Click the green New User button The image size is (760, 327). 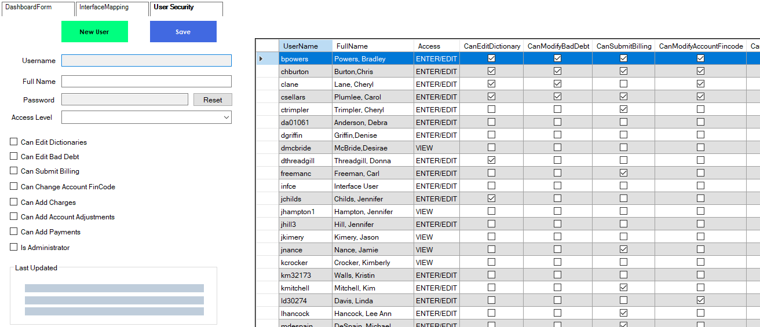(x=94, y=32)
